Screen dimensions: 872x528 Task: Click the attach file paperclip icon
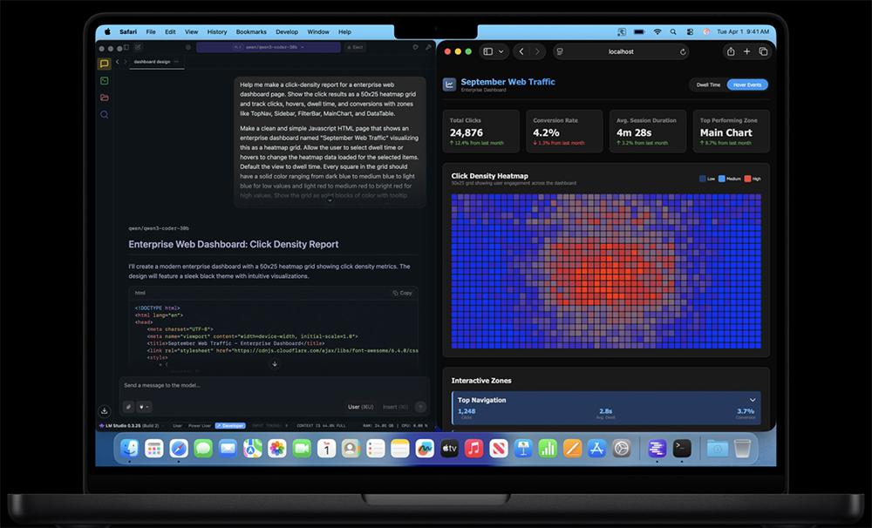point(128,406)
